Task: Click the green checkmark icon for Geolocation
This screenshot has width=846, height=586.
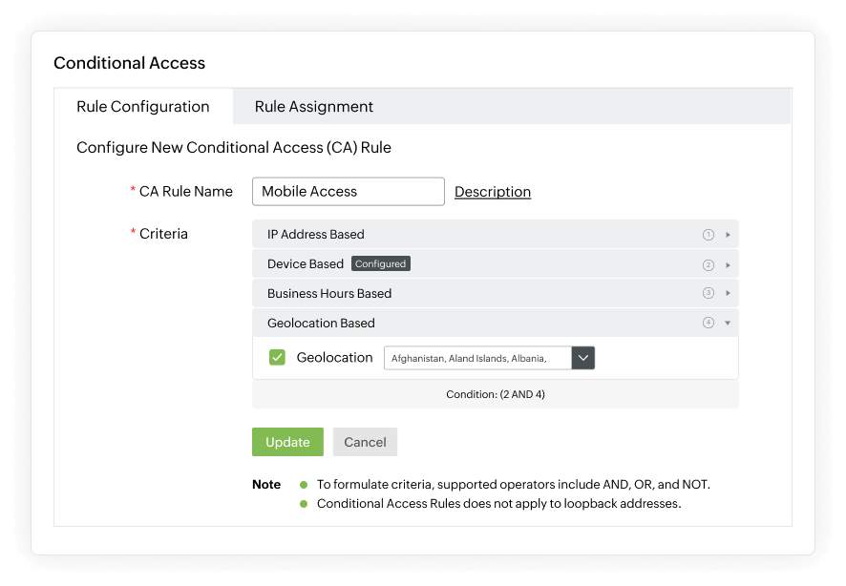Action: (x=278, y=357)
